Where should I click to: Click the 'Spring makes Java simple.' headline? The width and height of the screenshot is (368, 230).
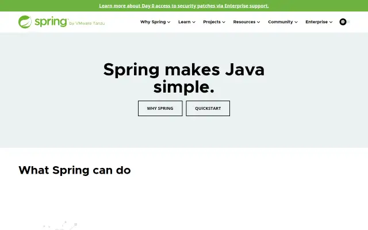[x=184, y=78]
